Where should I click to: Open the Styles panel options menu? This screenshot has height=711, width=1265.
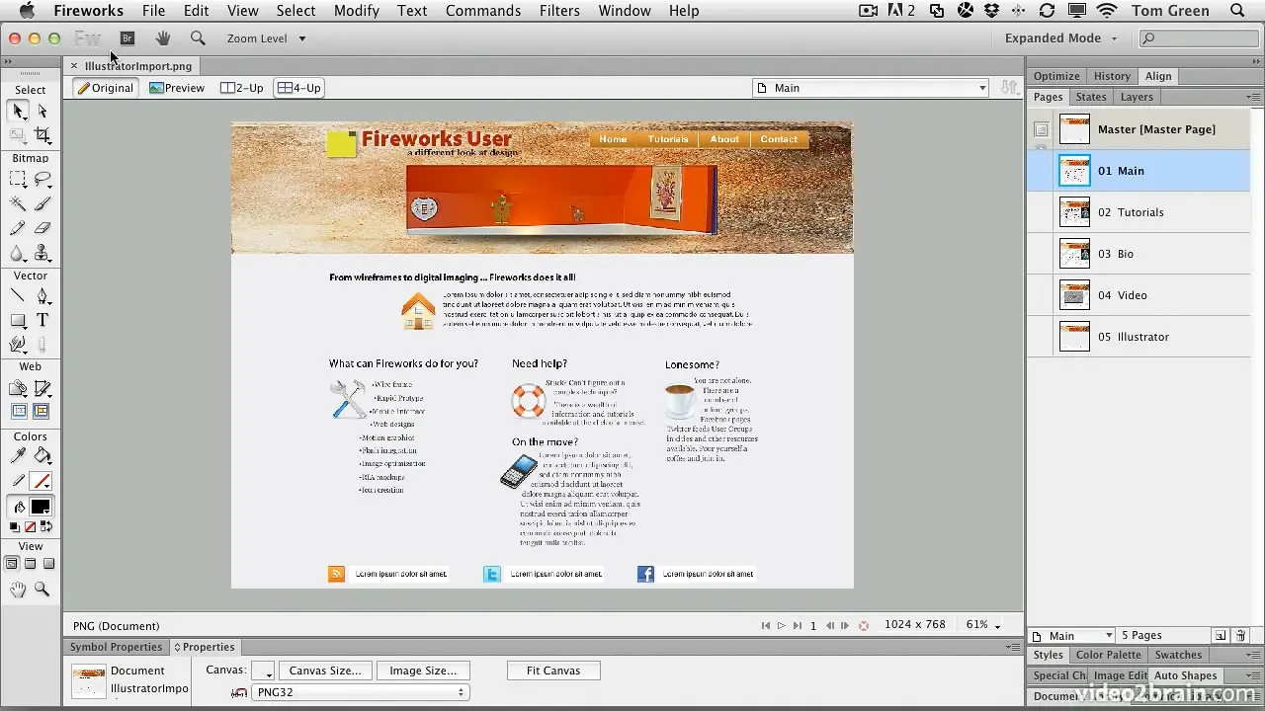pyautogui.click(x=1253, y=655)
